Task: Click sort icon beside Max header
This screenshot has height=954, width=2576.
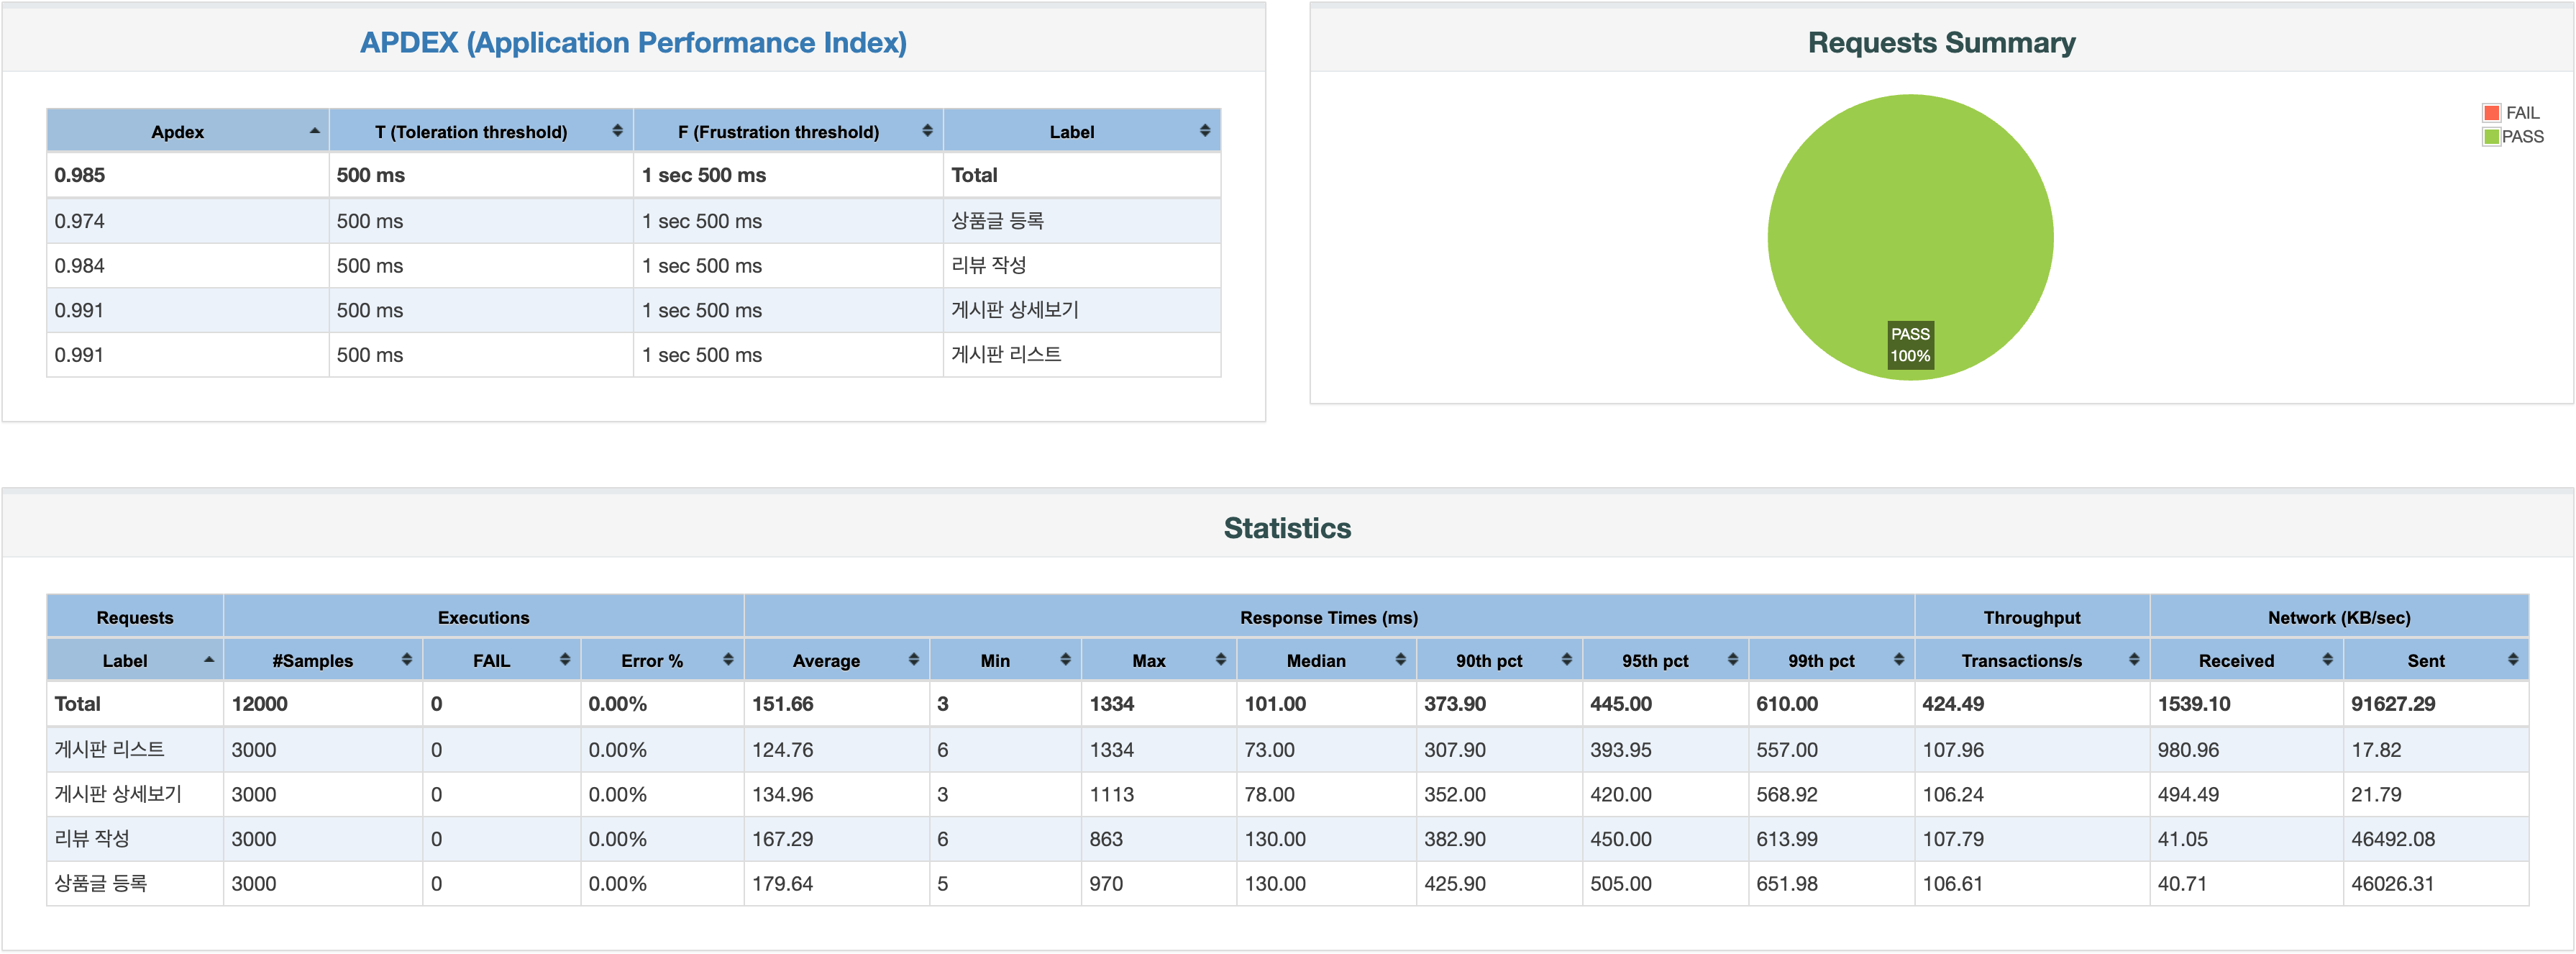Action: click(x=1220, y=660)
